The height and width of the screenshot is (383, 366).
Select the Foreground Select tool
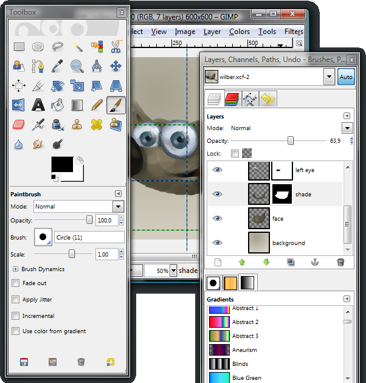click(19, 66)
